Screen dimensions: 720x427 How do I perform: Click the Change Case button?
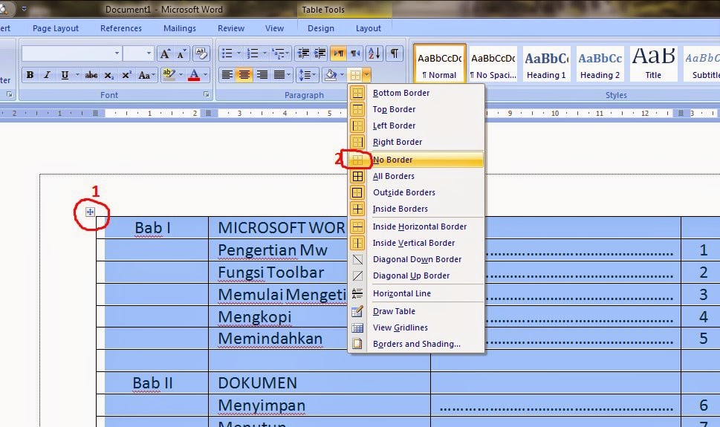[146, 75]
